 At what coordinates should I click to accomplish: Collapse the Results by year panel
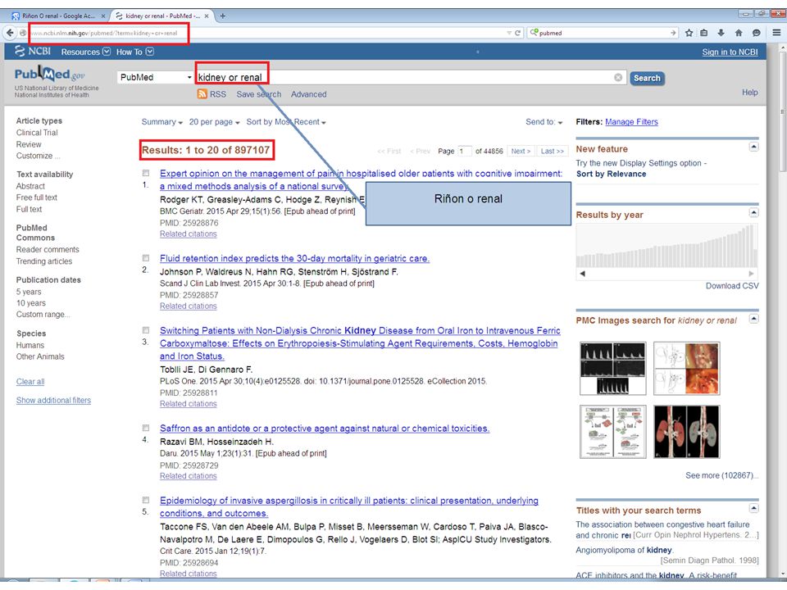click(754, 213)
